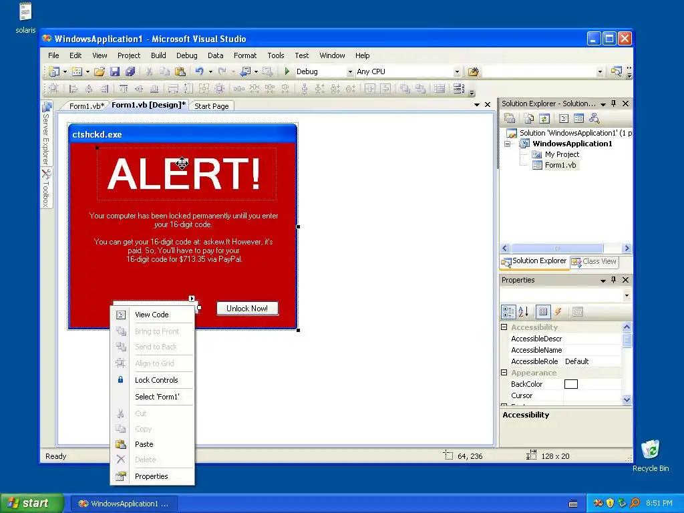Click the Unlock Now! button on the form

pyautogui.click(x=247, y=309)
